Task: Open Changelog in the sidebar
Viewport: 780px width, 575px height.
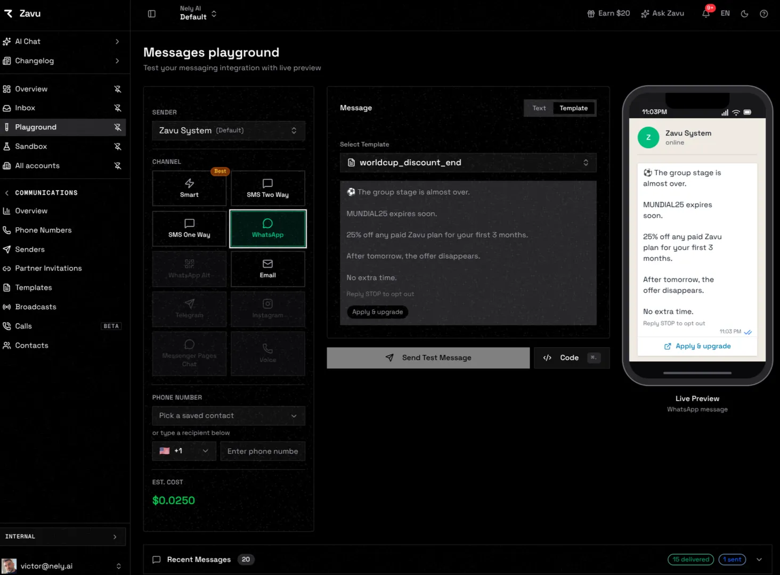Action: [63, 61]
